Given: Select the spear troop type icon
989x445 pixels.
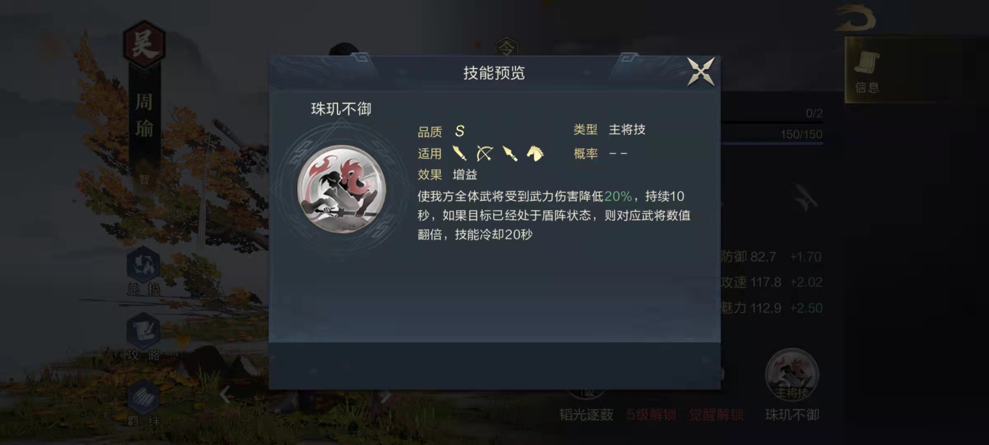Looking at the screenshot, I should (x=510, y=153).
